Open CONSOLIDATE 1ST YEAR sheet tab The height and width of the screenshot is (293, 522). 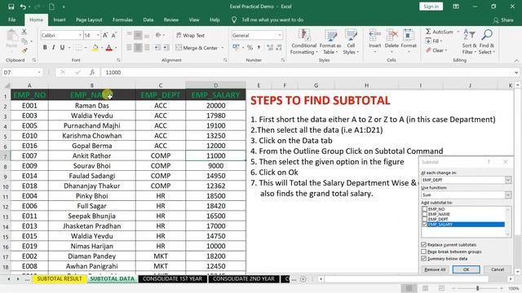(x=172, y=278)
